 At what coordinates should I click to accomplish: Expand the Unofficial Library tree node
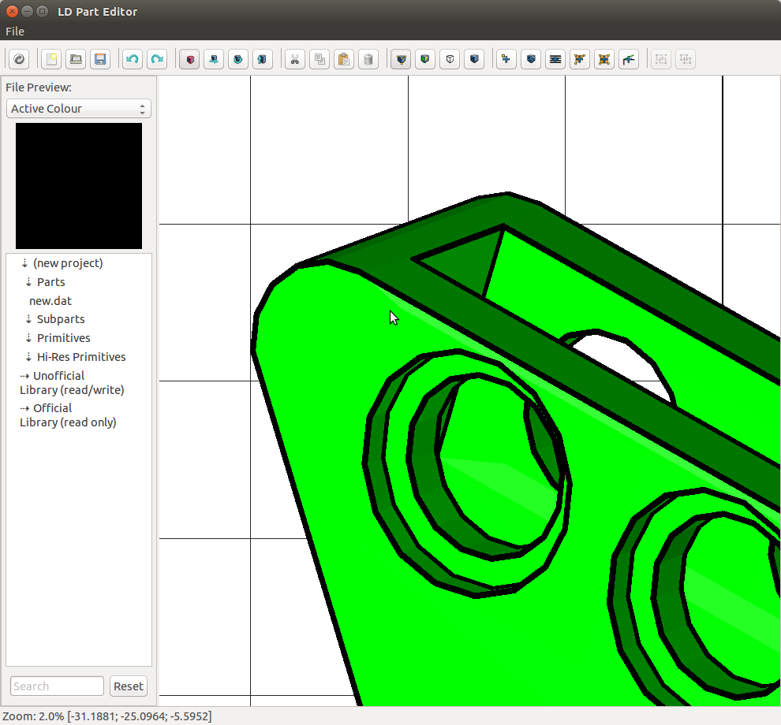tap(25, 376)
